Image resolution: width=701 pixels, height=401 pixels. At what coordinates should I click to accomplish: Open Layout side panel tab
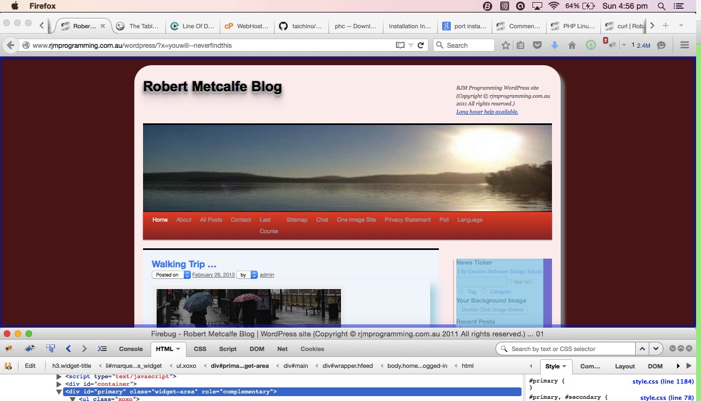click(x=625, y=366)
